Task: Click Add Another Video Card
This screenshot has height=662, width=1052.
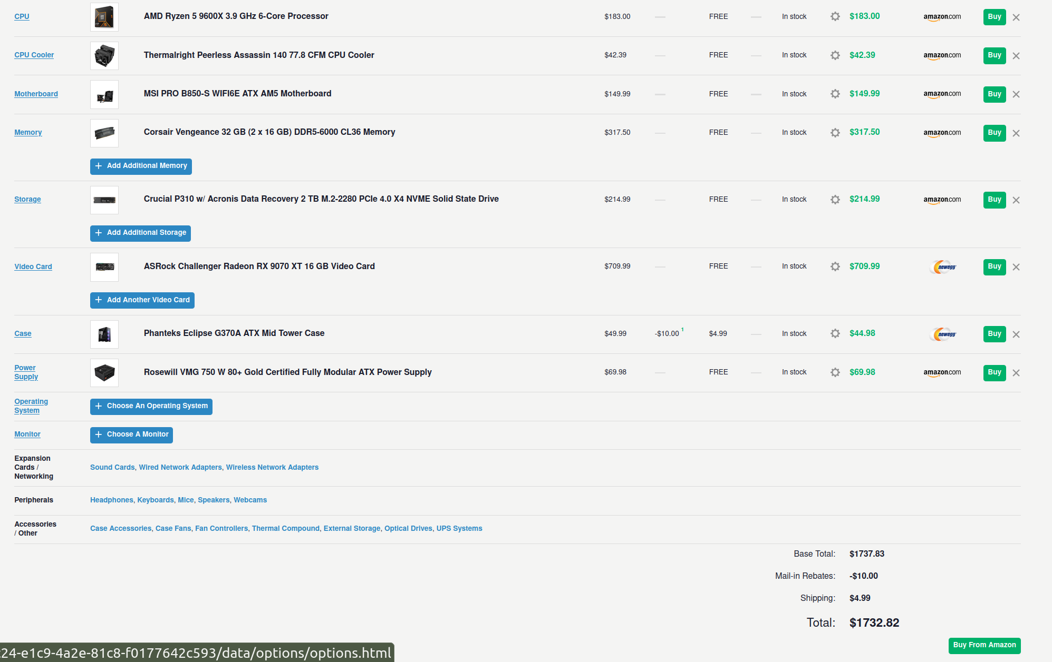Action: (x=142, y=300)
